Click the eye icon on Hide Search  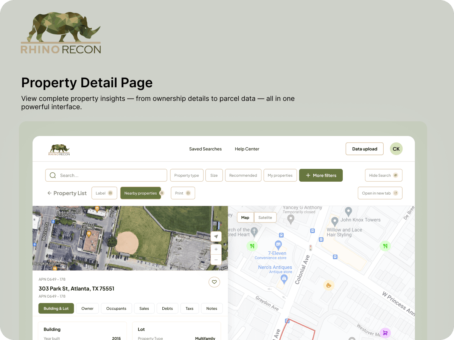[x=395, y=175]
